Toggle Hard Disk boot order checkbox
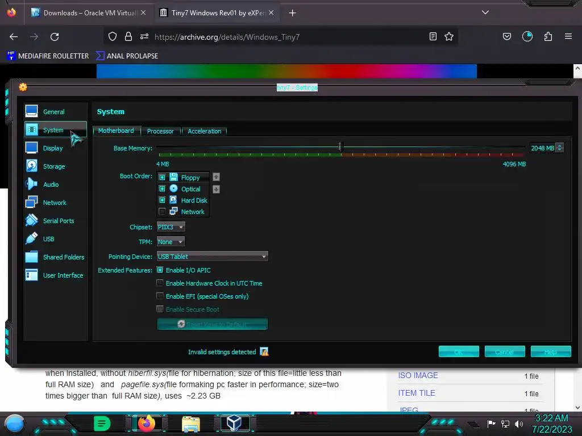Image resolution: width=582 pixels, height=436 pixels. tap(162, 200)
